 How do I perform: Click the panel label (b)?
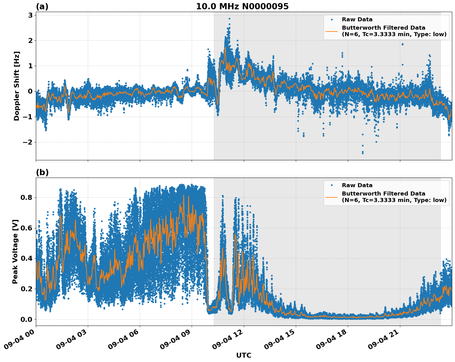(42, 172)
